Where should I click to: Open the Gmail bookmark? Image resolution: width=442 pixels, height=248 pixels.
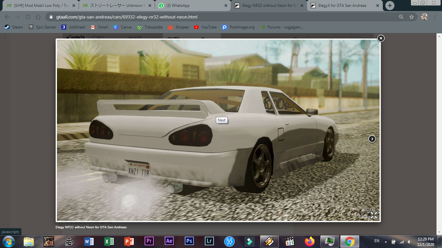pyautogui.click(x=99, y=27)
